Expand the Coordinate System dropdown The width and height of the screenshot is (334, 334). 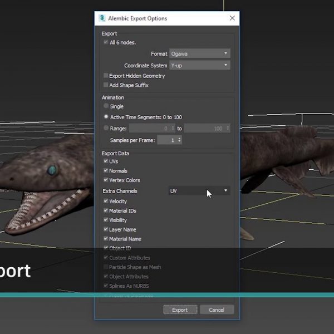tap(199, 66)
